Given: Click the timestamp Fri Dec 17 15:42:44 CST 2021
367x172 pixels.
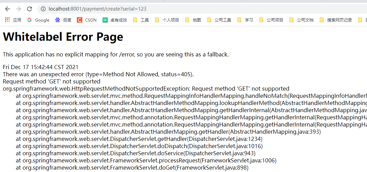Looking at the screenshot, I should (40, 67).
